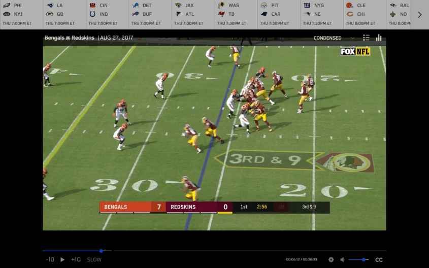Image resolution: width=429 pixels, height=268 pixels.
Task: Open the PIT vs CAR matchup
Action: pos(278,14)
